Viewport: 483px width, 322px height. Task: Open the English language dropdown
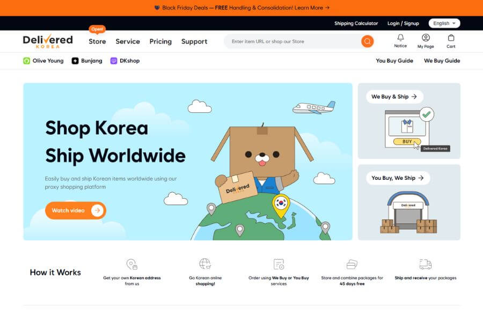pyautogui.click(x=444, y=23)
